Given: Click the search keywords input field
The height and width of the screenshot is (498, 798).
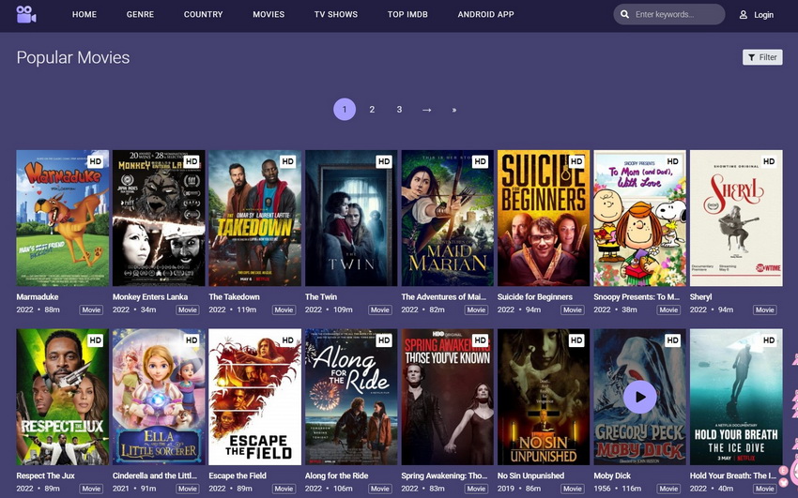Looking at the screenshot, I should click(676, 15).
